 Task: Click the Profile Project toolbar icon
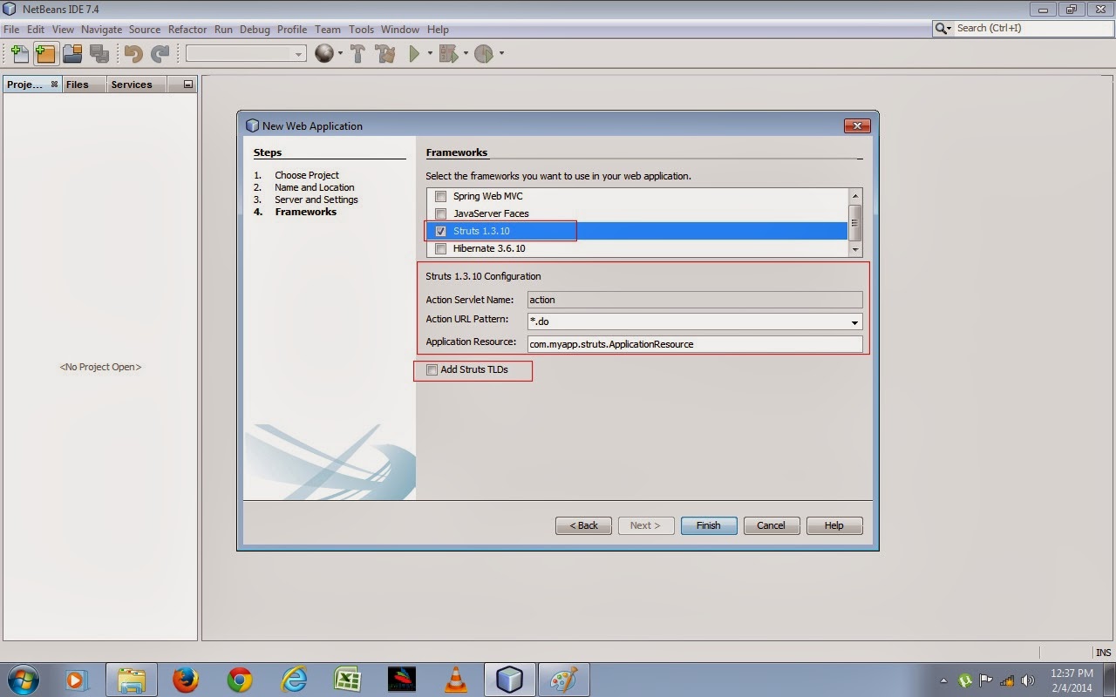pyautogui.click(x=484, y=54)
